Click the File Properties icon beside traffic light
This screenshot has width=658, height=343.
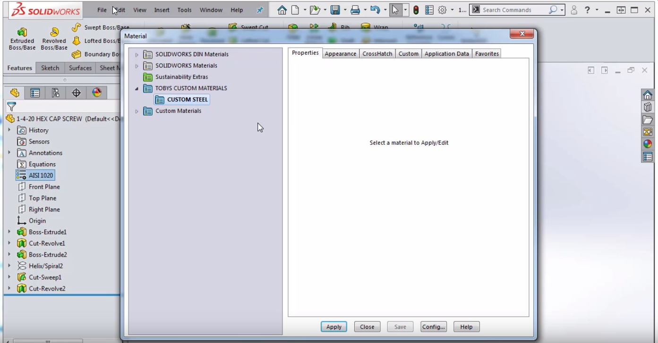[429, 10]
